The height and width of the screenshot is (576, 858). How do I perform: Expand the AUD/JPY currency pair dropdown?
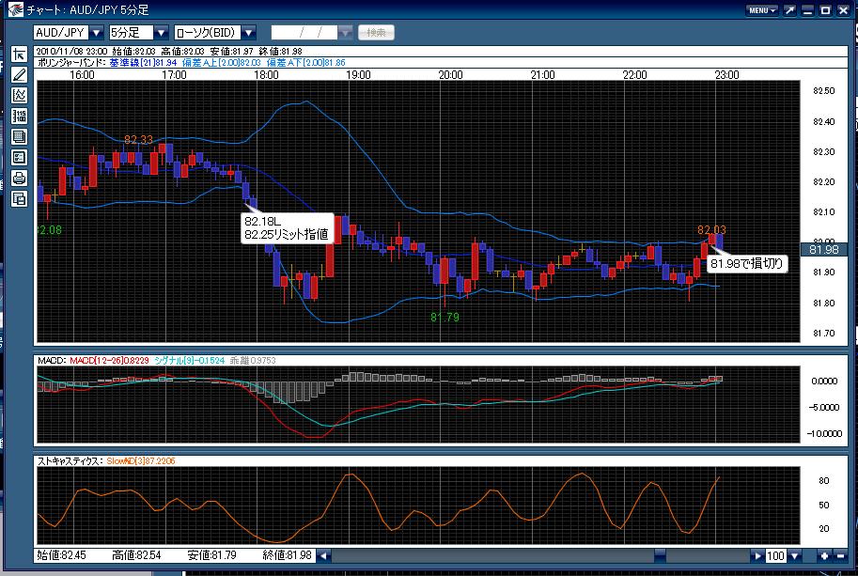[x=96, y=33]
